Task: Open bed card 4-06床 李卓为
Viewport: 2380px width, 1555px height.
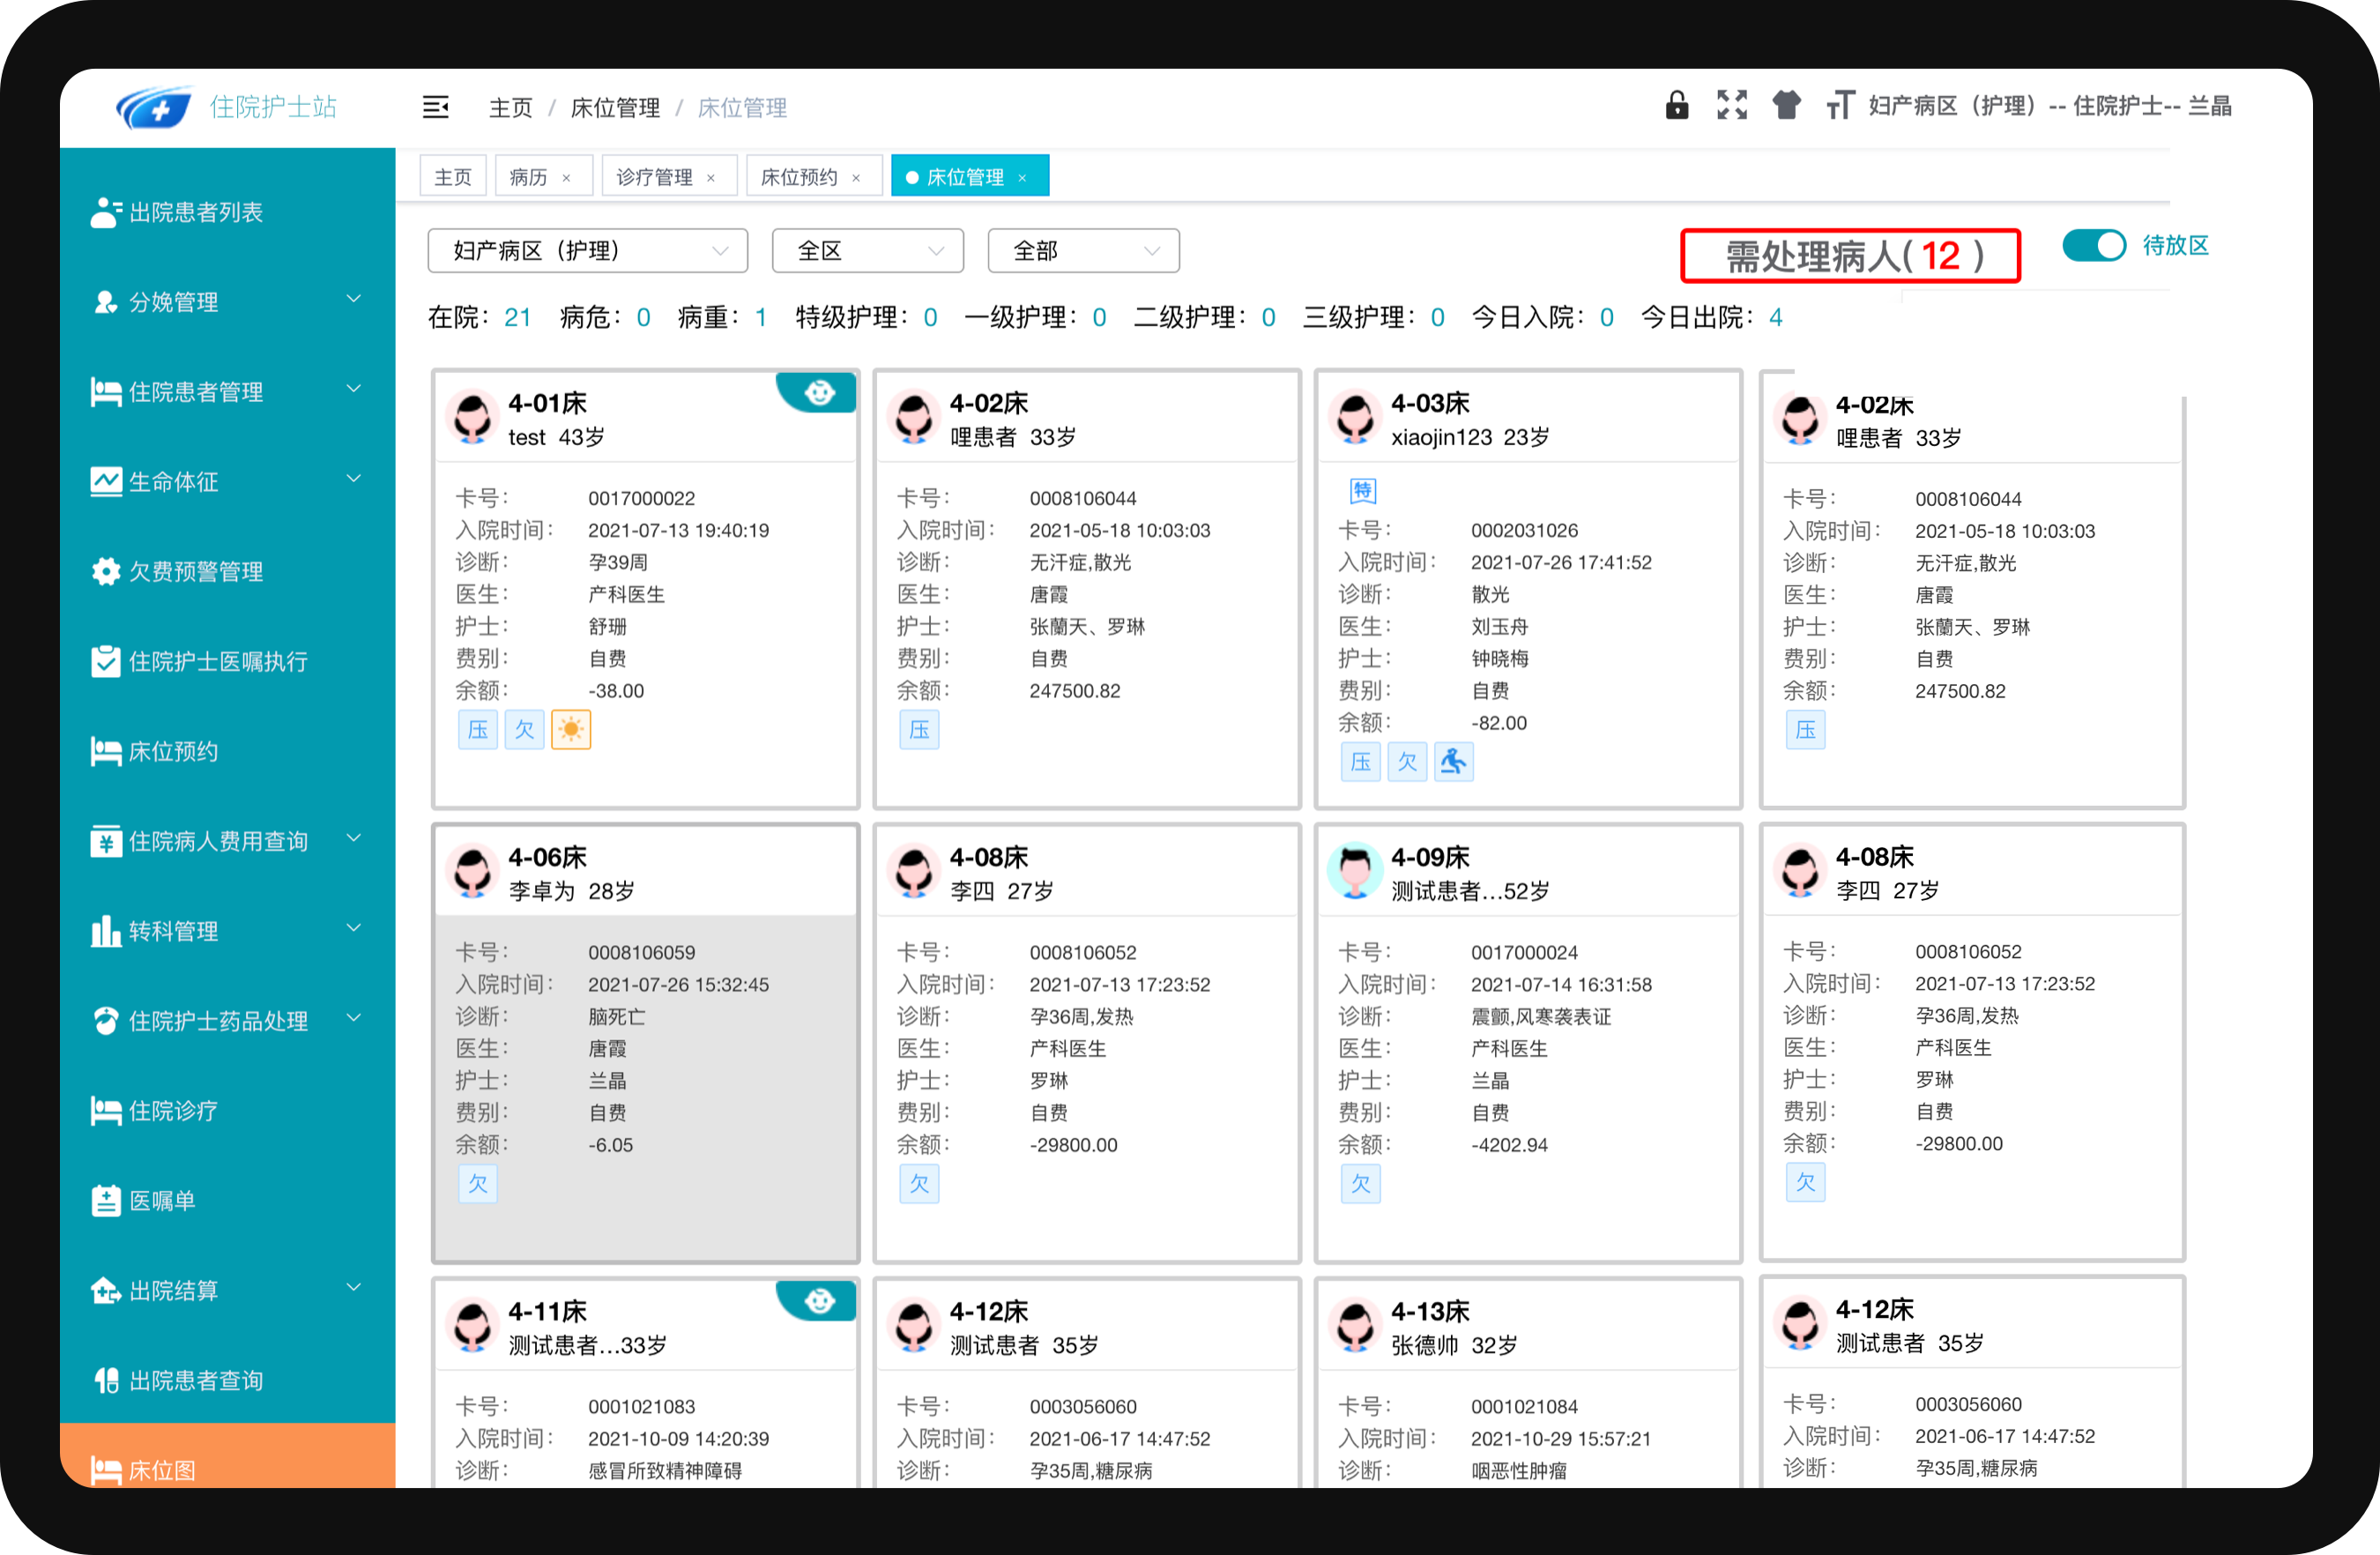Action: coord(646,1043)
